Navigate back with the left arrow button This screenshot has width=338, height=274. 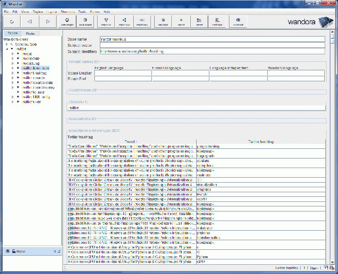(x=30, y=21)
